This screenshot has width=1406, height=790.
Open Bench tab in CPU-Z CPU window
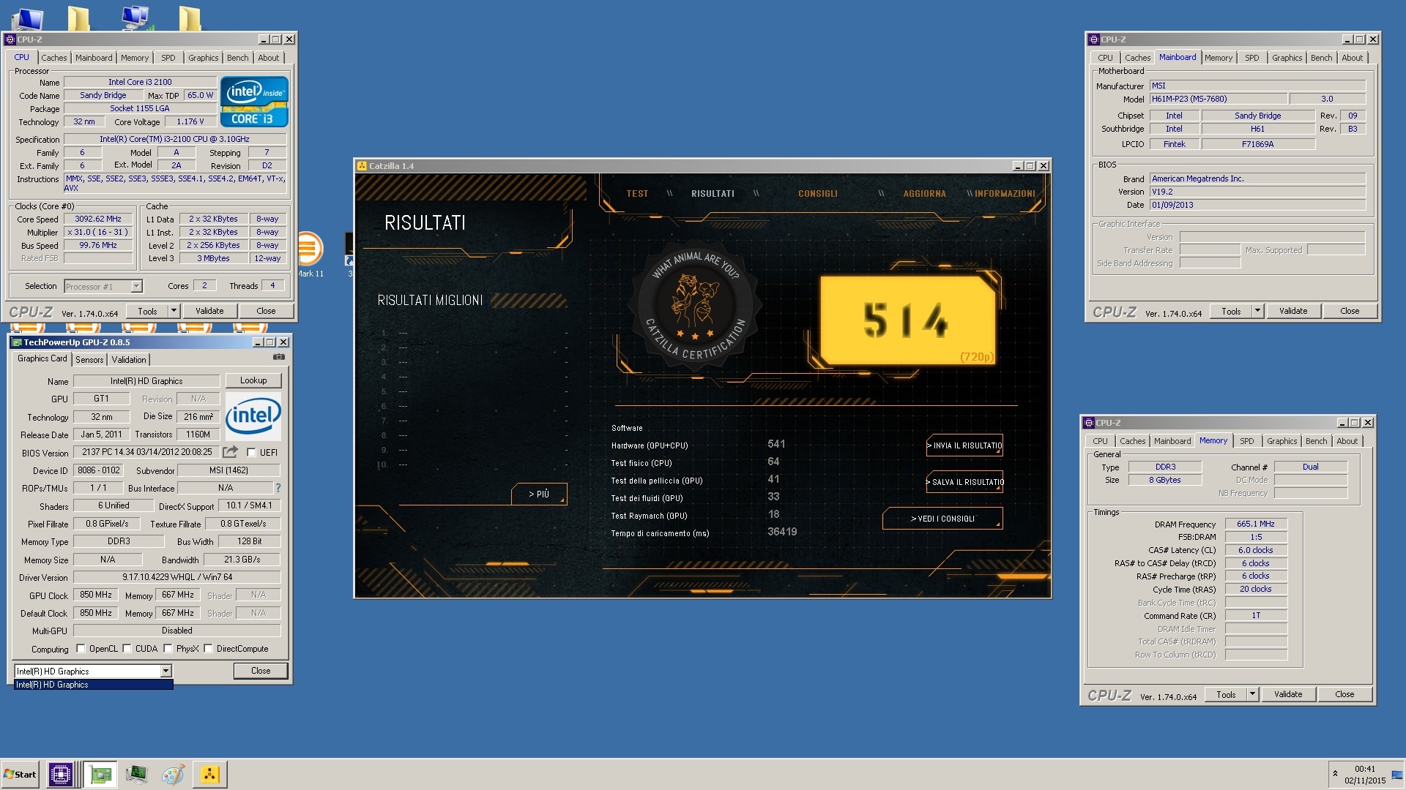[x=237, y=58]
